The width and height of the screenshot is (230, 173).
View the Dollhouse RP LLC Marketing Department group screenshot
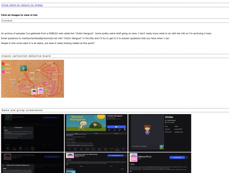click(96, 163)
